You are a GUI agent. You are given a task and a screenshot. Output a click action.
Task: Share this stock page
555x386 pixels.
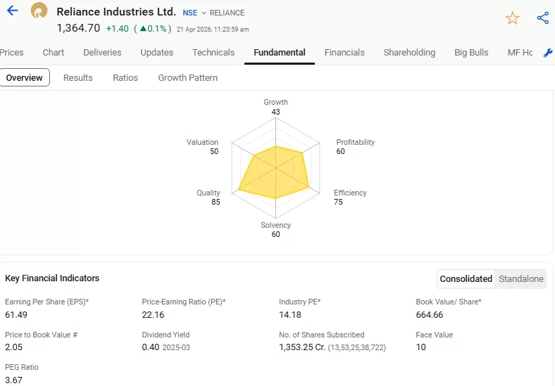click(x=543, y=18)
